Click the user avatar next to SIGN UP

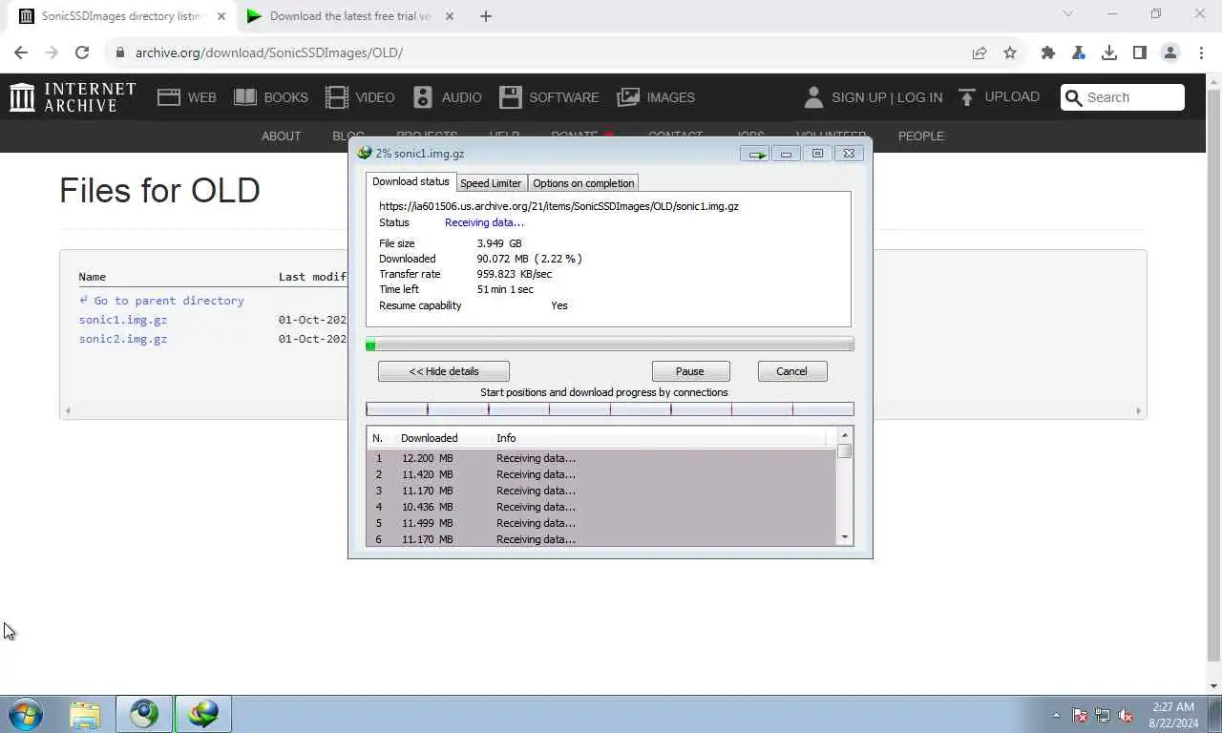(x=813, y=97)
